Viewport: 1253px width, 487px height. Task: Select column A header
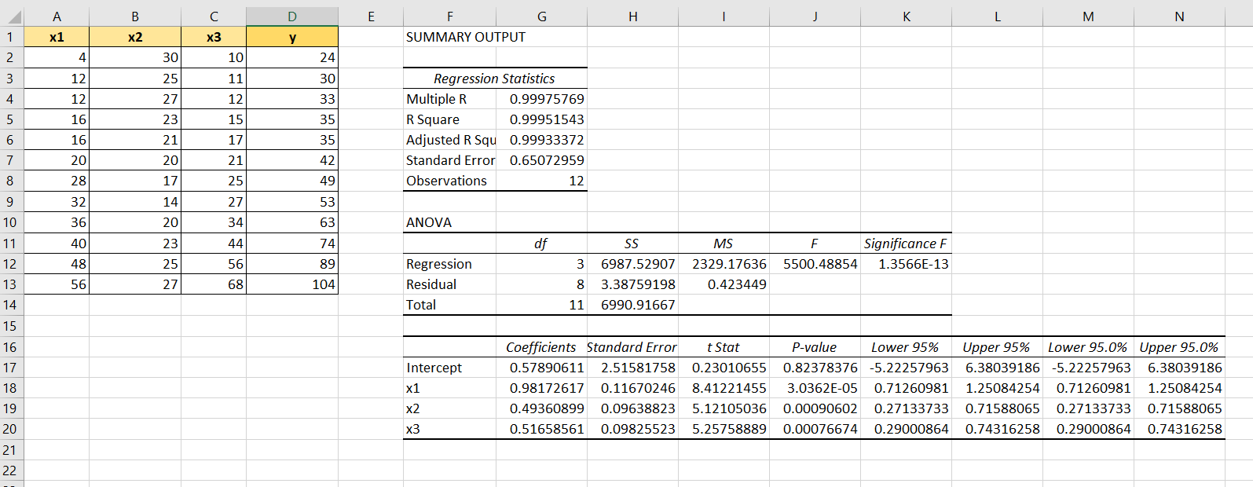(x=57, y=16)
